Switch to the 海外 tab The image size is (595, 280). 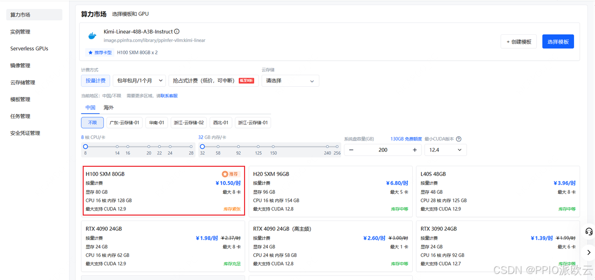click(x=108, y=107)
